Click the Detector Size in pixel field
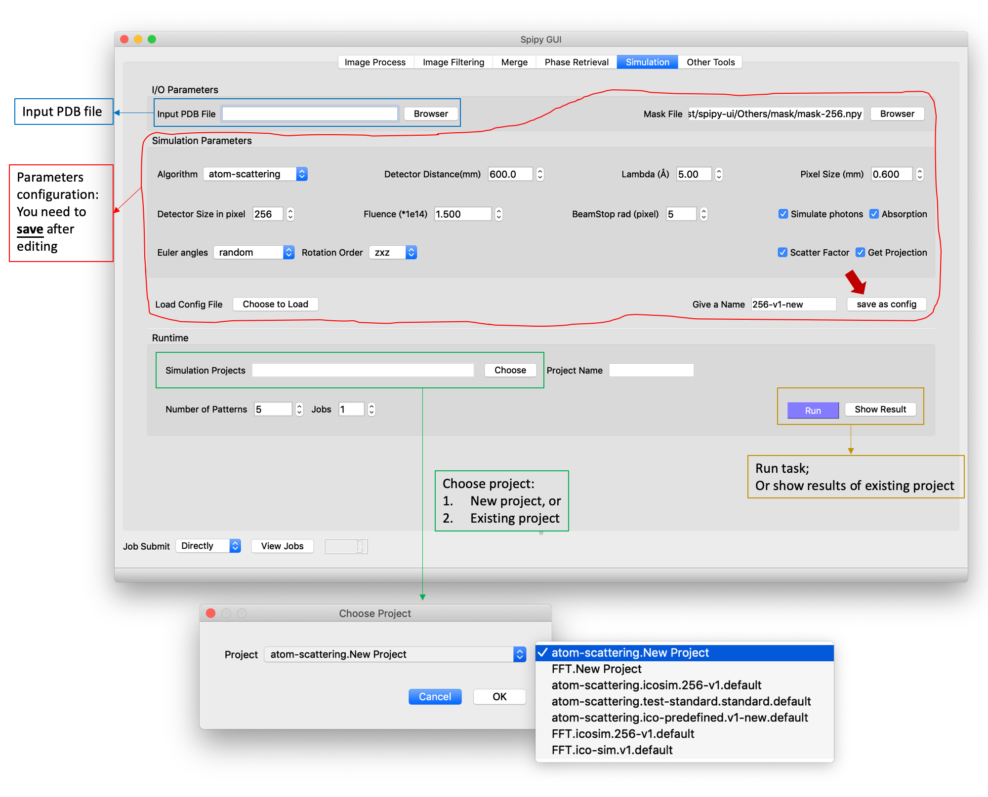 click(x=268, y=214)
